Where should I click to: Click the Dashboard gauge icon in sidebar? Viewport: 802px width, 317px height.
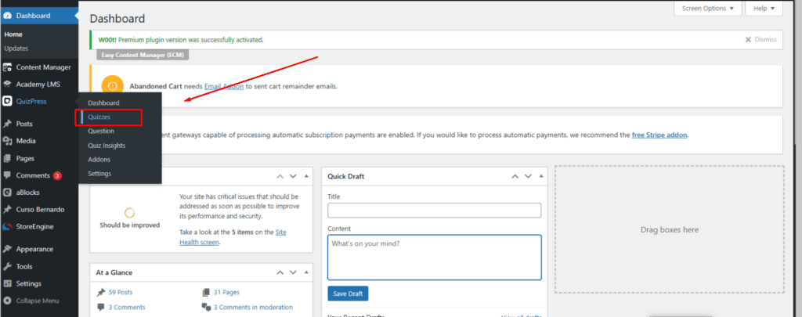(7, 16)
